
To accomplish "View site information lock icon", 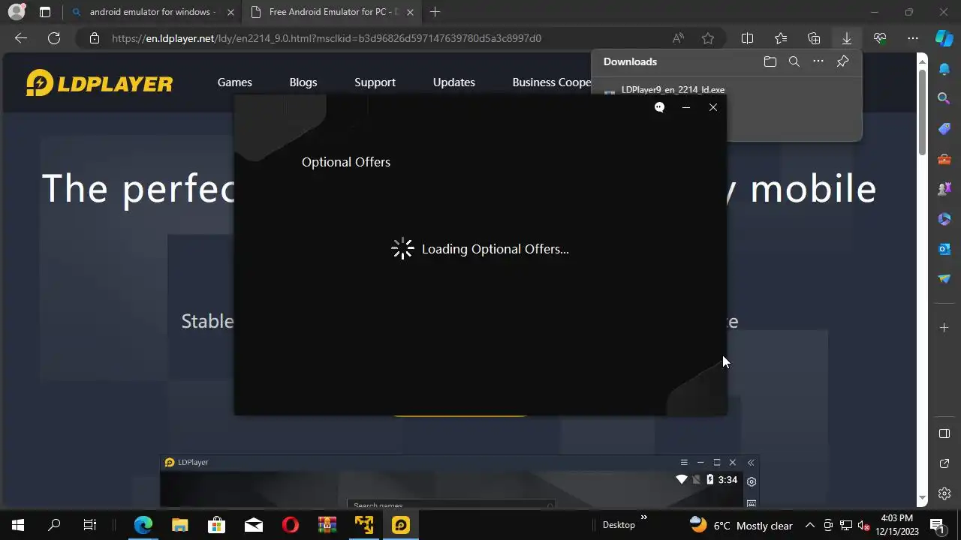I will (95, 38).
